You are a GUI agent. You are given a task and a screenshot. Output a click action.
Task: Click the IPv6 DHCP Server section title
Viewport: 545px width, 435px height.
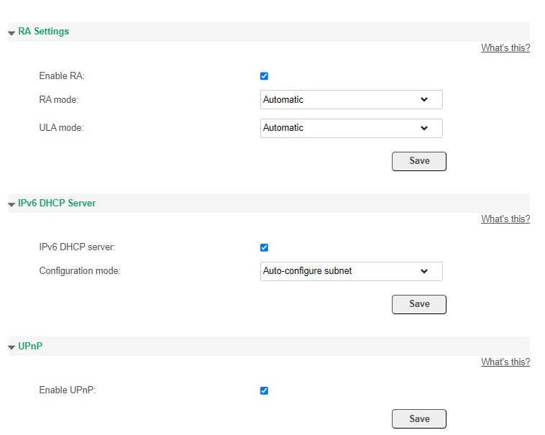[57, 203]
